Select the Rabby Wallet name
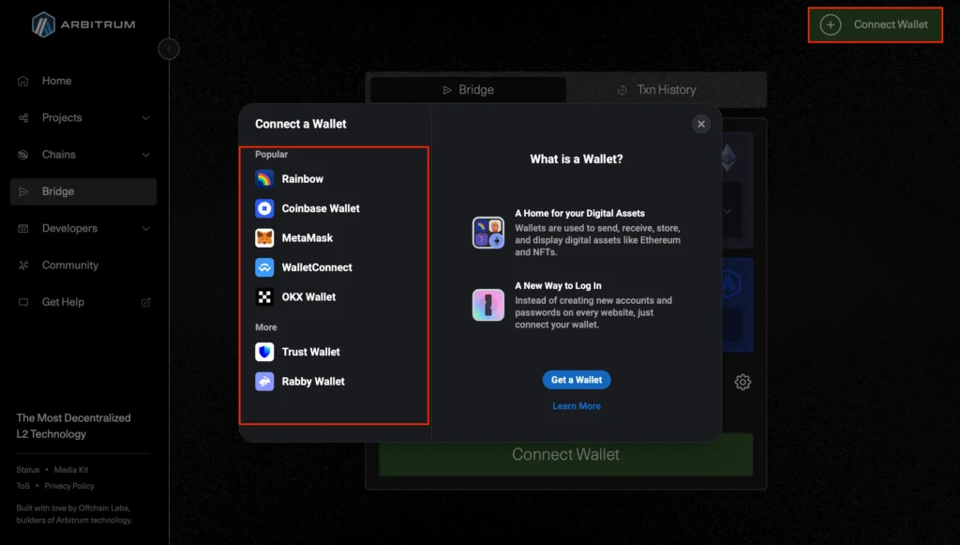The height and width of the screenshot is (545, 960). 313,382
